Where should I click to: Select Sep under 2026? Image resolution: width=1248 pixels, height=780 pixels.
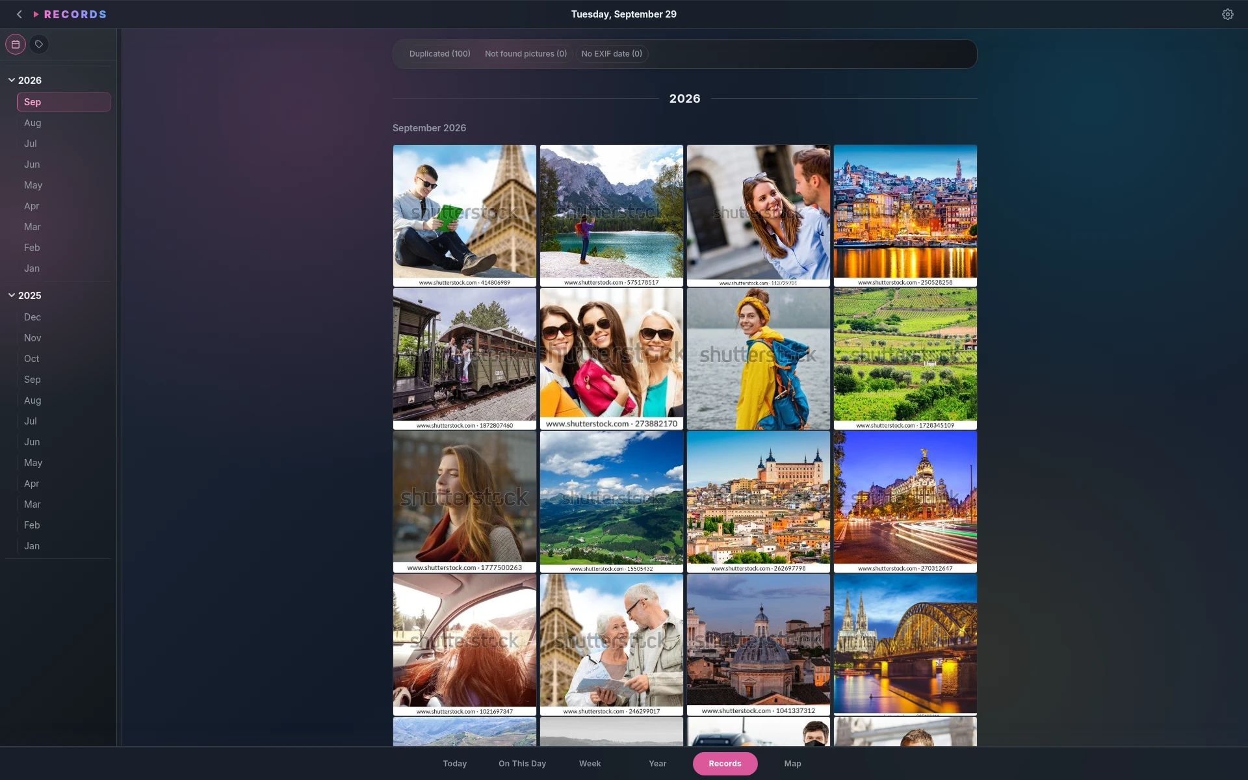pyautogui.click(x=64, y=102)
